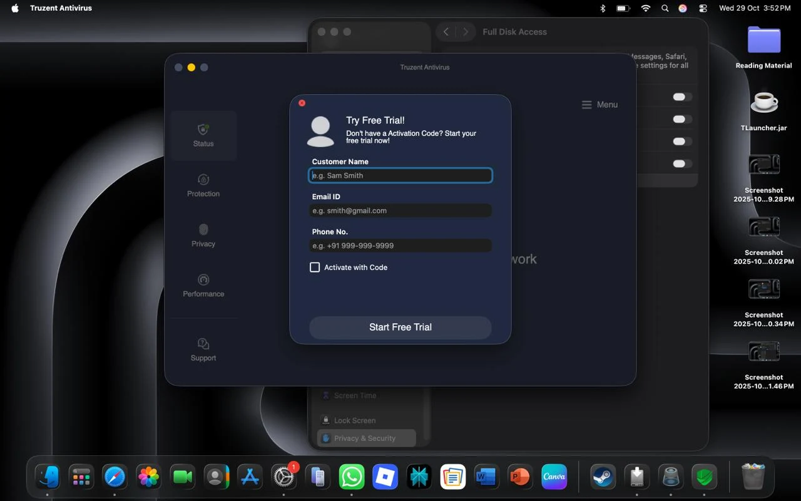Focus the Phone No. input field
Image resolution: width=801 pixels, height=501 pixels.
(400, 246)
